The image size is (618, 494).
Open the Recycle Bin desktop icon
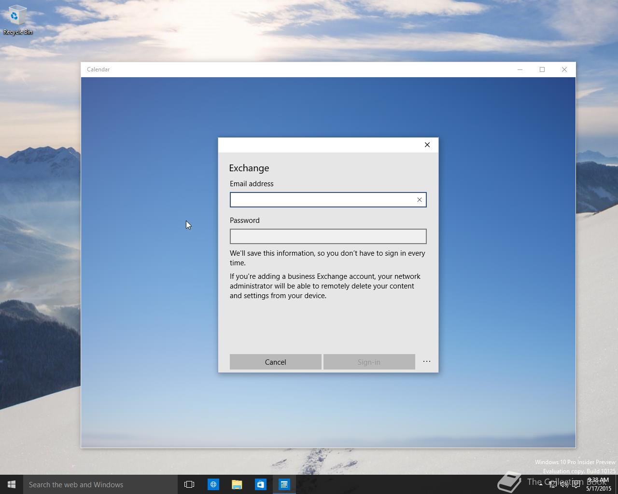[18, 20]
